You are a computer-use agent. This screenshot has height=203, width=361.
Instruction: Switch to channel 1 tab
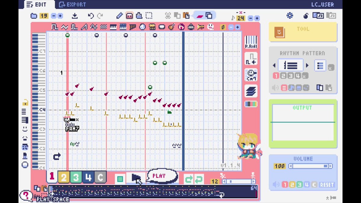(52, 177)
